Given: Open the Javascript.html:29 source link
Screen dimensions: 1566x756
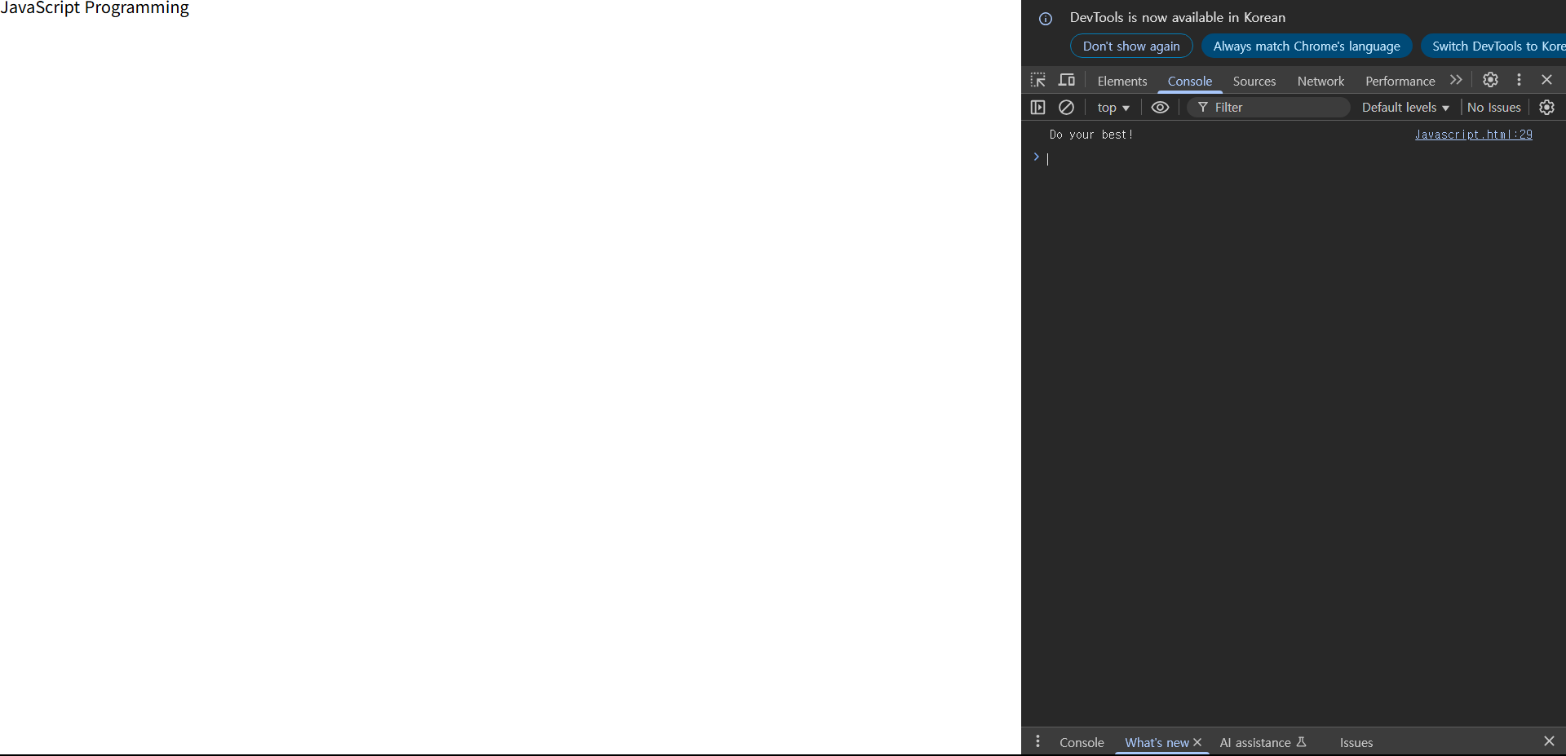Looking at the screenshot, I should click(1473, 135).
